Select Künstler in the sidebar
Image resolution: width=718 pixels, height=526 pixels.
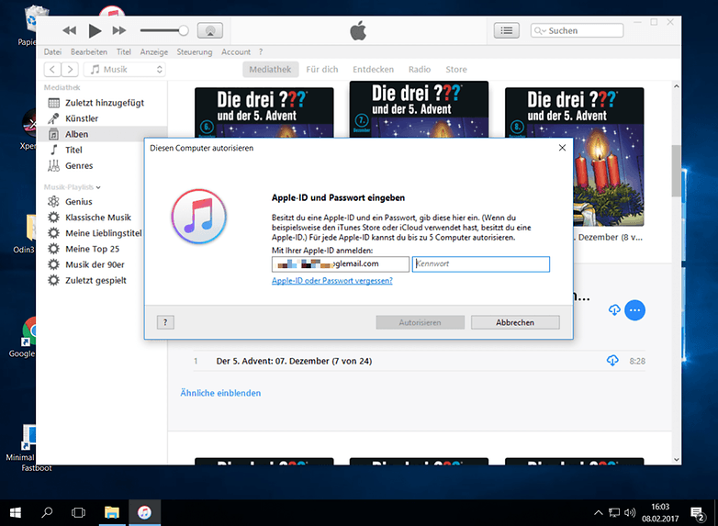pyautogui.click(x=102, y=118)
